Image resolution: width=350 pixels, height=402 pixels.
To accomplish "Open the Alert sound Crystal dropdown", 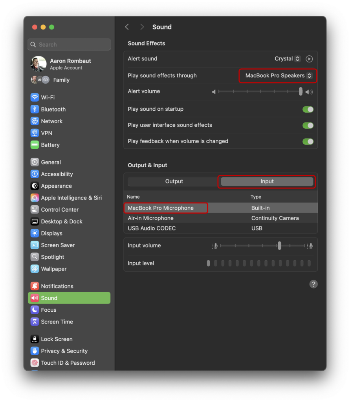I will point(288,59).
